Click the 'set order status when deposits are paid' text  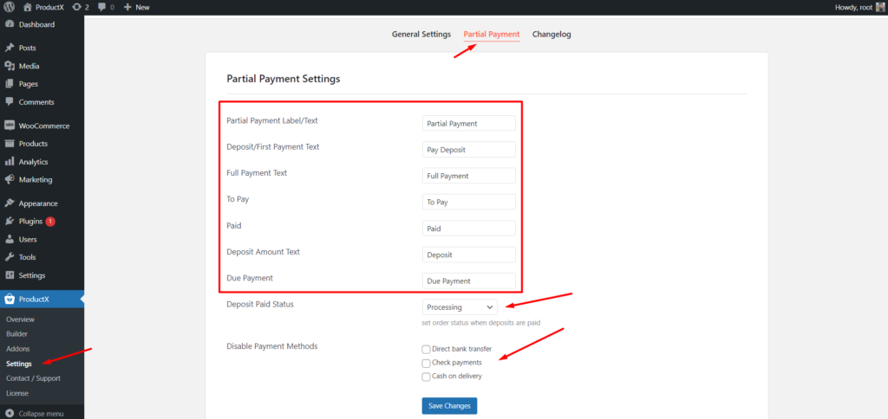[x=480, y=324]
